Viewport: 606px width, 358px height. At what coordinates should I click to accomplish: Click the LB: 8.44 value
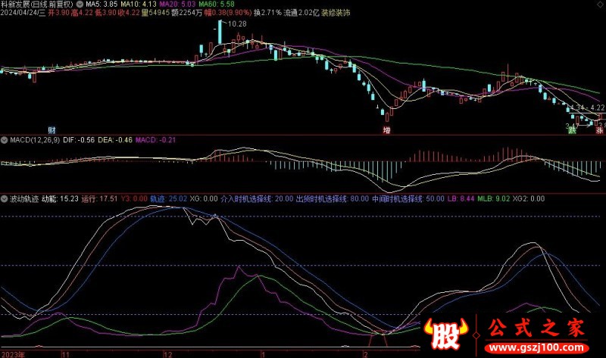coord(461,199)
